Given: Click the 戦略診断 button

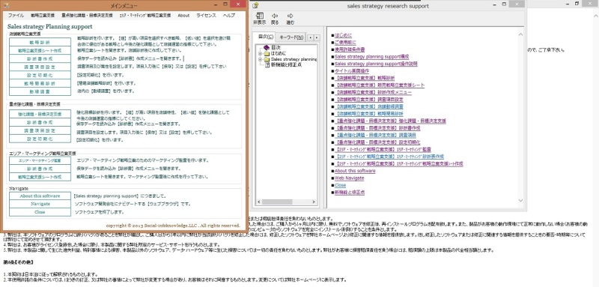Looking at the screenshot, I should [40, 42].
